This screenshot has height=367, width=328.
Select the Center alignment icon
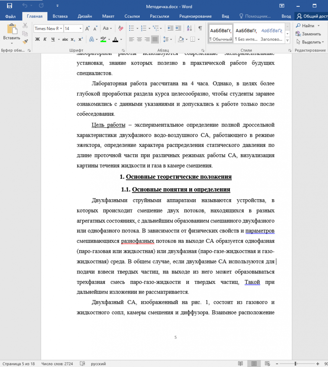139,39
